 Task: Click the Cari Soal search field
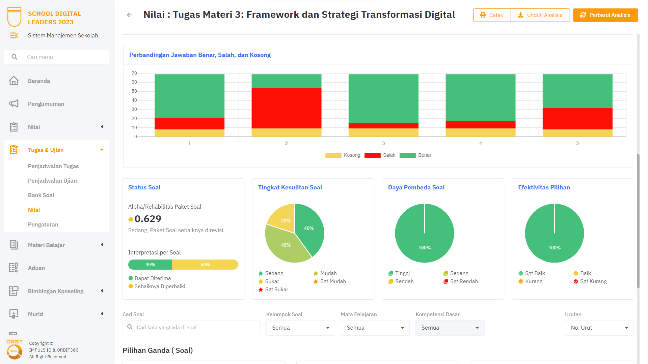pos(196,328)
